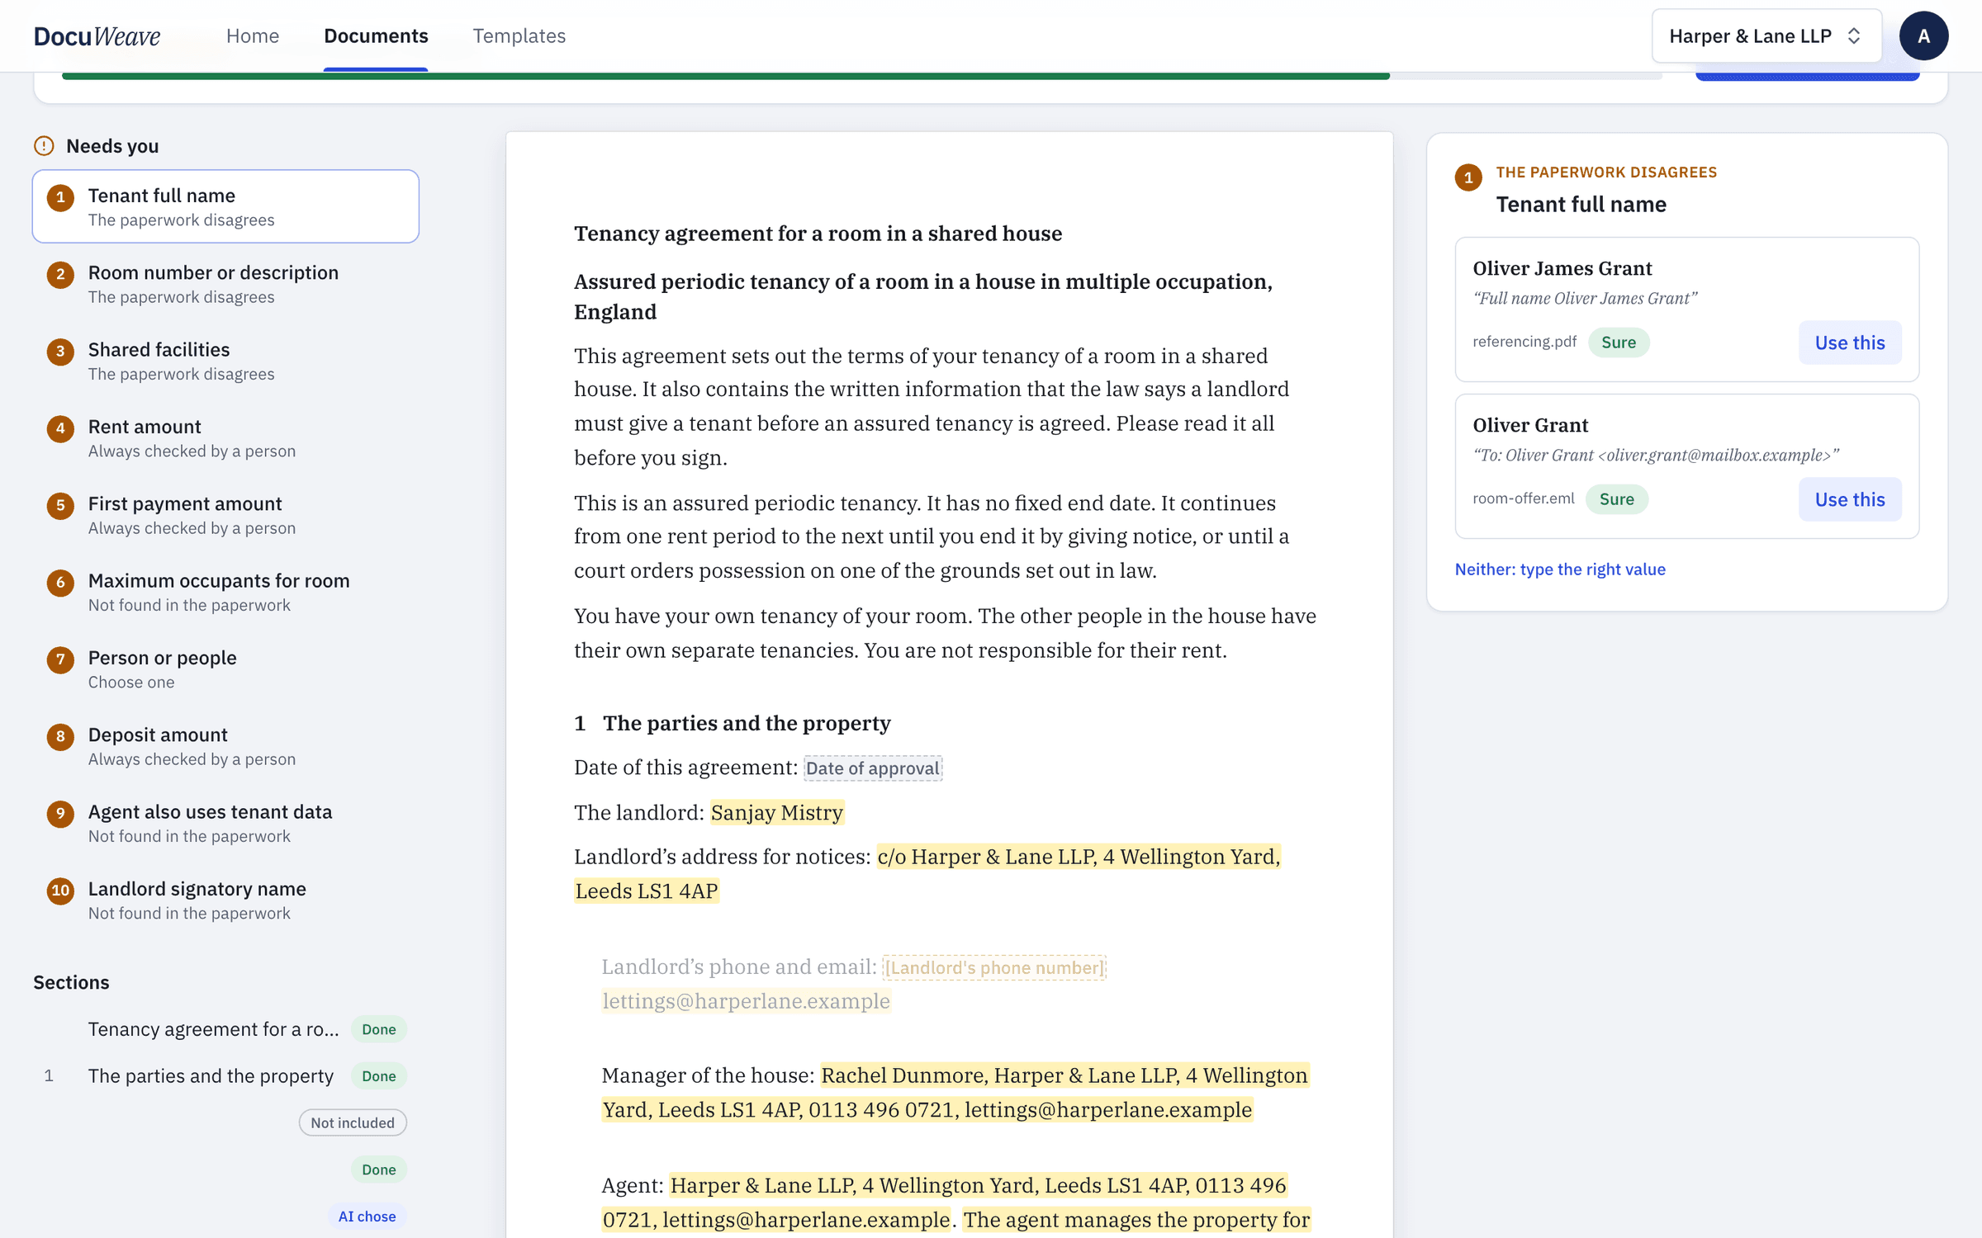
Task: Select Agent also uses tenant data
Action: (x=225, y=823)
